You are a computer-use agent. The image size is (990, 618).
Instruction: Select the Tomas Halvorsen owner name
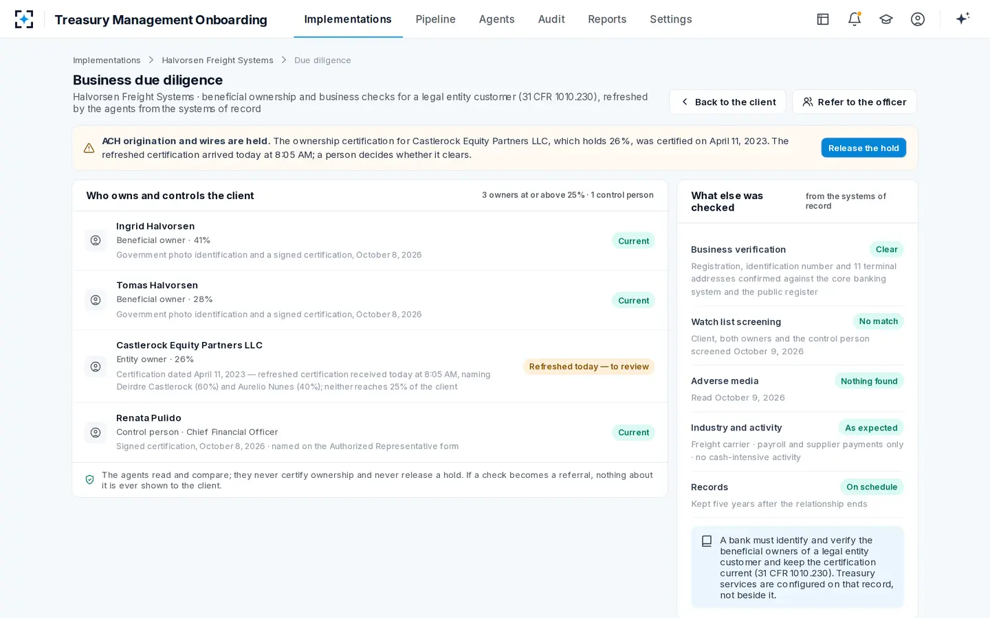click(157, 285)
